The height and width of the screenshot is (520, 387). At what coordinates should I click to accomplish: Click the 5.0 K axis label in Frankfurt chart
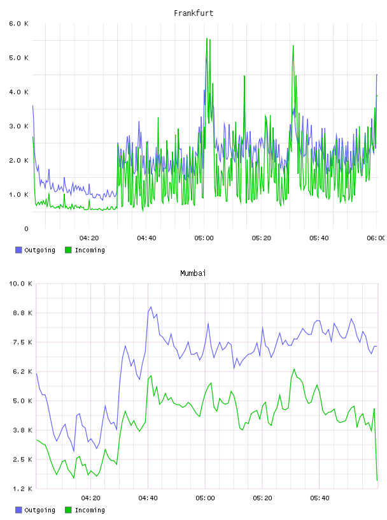[x=19, y=58]
